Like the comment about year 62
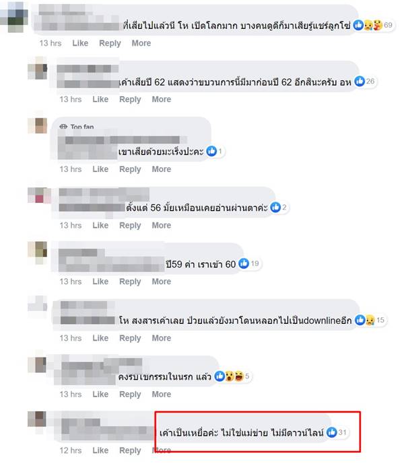Image resolution: width=404 pixels, height=463 pixels. pos(100,99)
